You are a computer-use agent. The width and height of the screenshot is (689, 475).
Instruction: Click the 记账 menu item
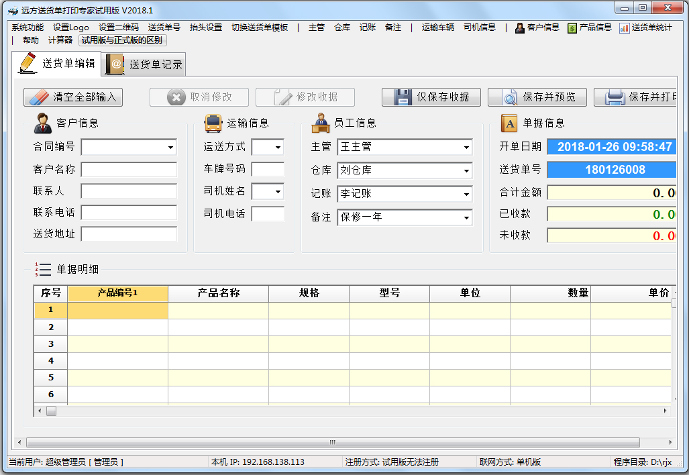point(368,28)
